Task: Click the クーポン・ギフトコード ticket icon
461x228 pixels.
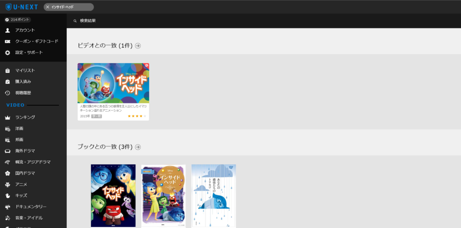Action: (x=8, y=42)
